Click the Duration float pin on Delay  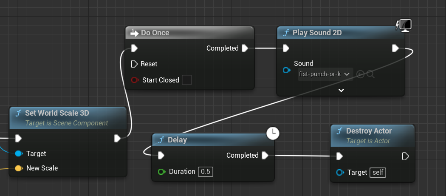[162, 172]
